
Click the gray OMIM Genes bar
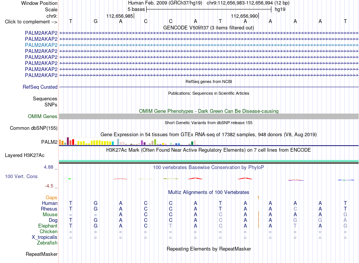(209, 116)
